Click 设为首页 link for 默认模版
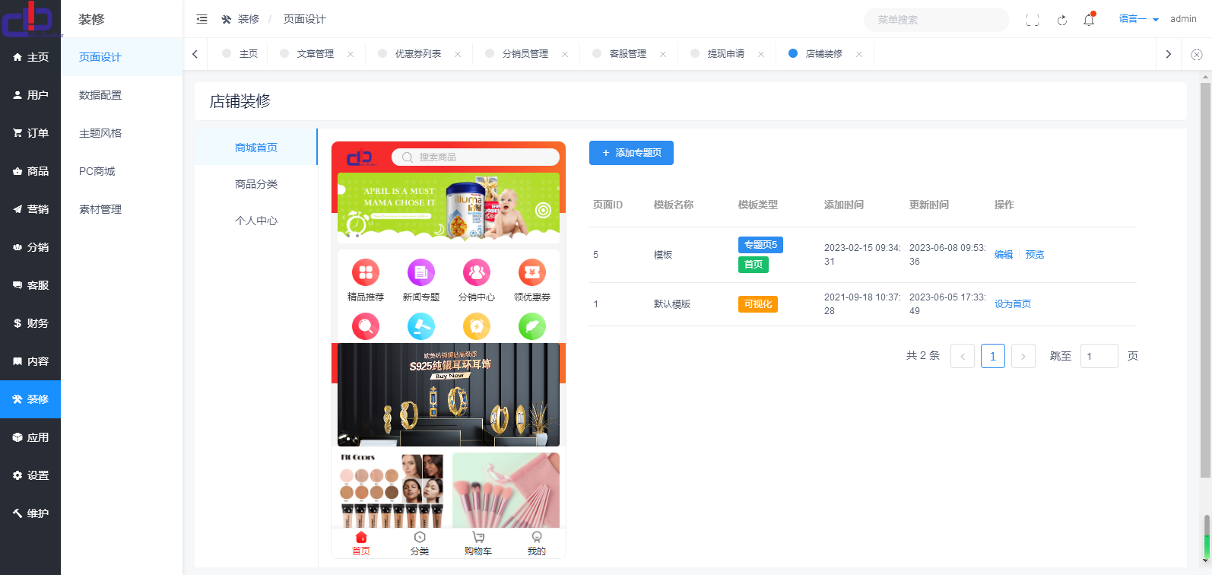Image resolution: width=1212 pixels, height=575 pixels. coord(1013,304)
